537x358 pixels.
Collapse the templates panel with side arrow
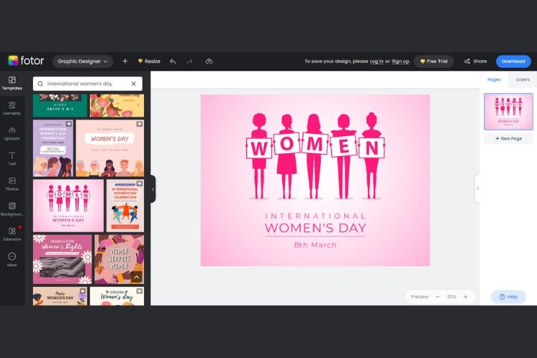pos(153,189)
